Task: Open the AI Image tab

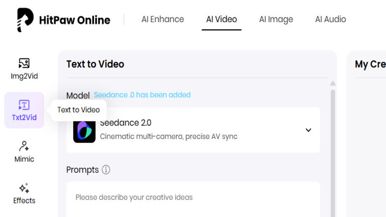Action: [x=276, y=19]
